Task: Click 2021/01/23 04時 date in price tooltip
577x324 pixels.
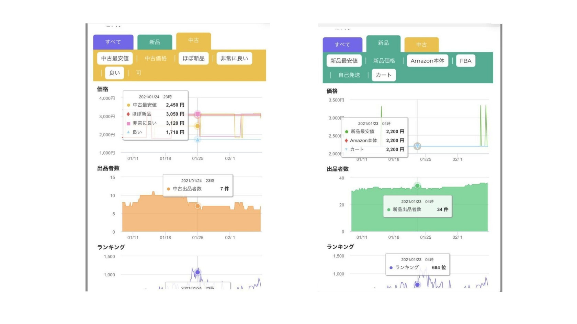Action: tap(374, 123)
